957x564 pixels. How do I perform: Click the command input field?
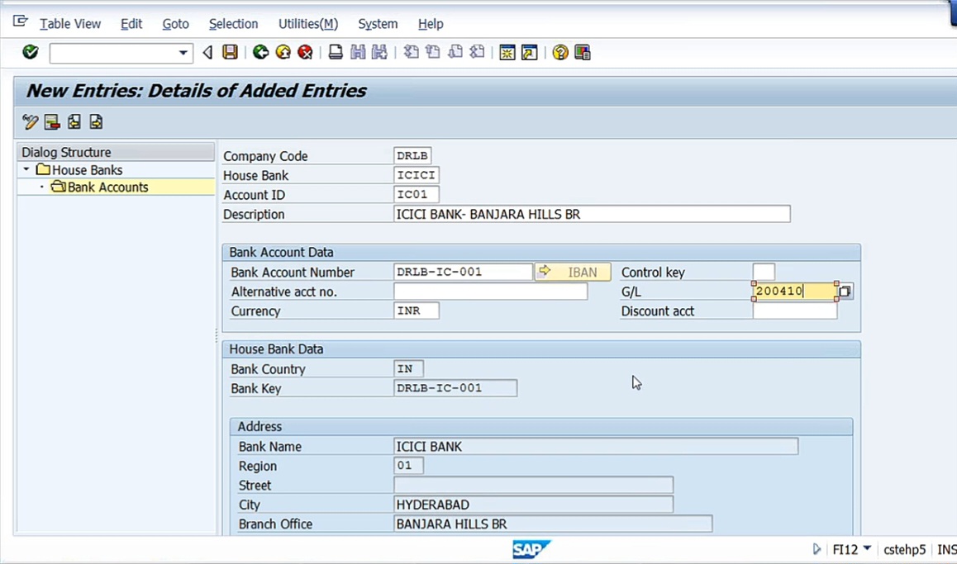[x=113, y=53]
